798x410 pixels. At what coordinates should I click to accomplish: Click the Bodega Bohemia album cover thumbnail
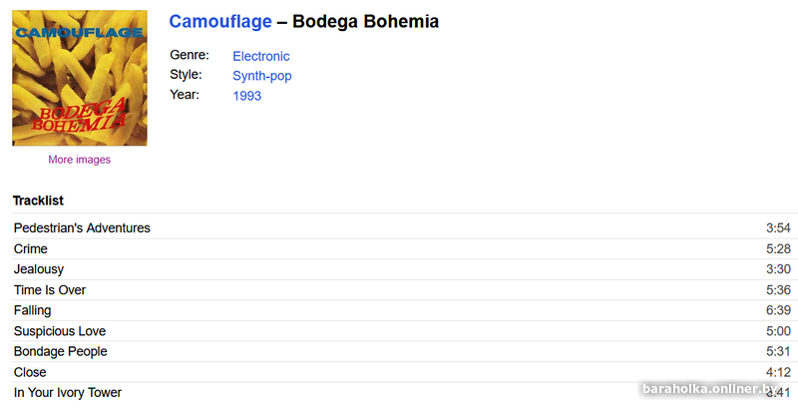coord(80,78)
